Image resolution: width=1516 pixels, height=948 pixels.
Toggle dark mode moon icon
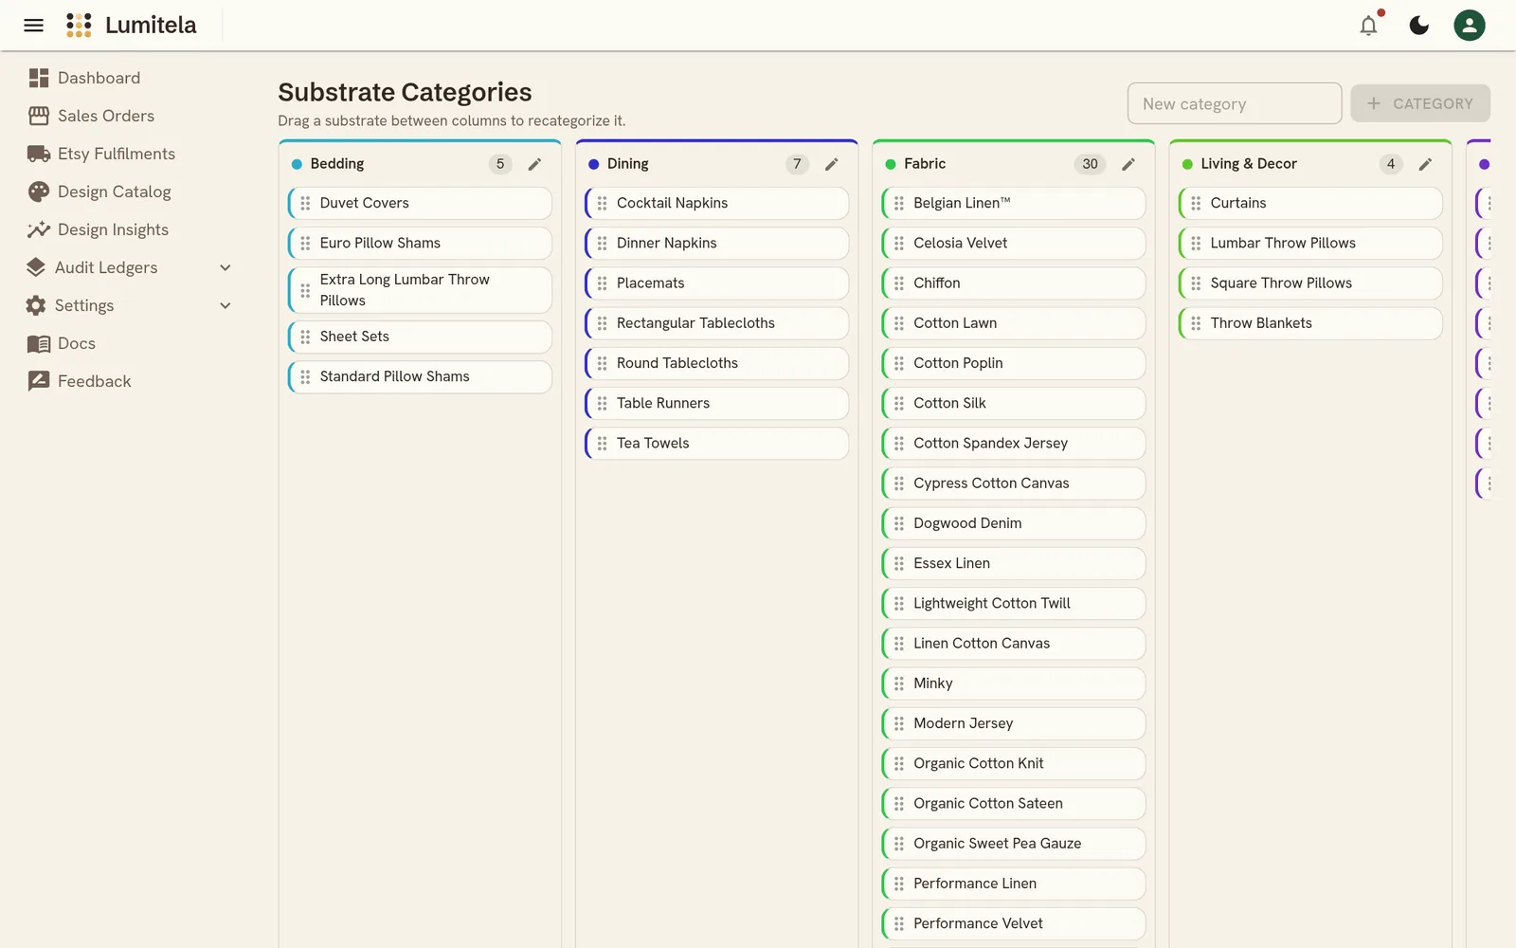point(1419,26)
